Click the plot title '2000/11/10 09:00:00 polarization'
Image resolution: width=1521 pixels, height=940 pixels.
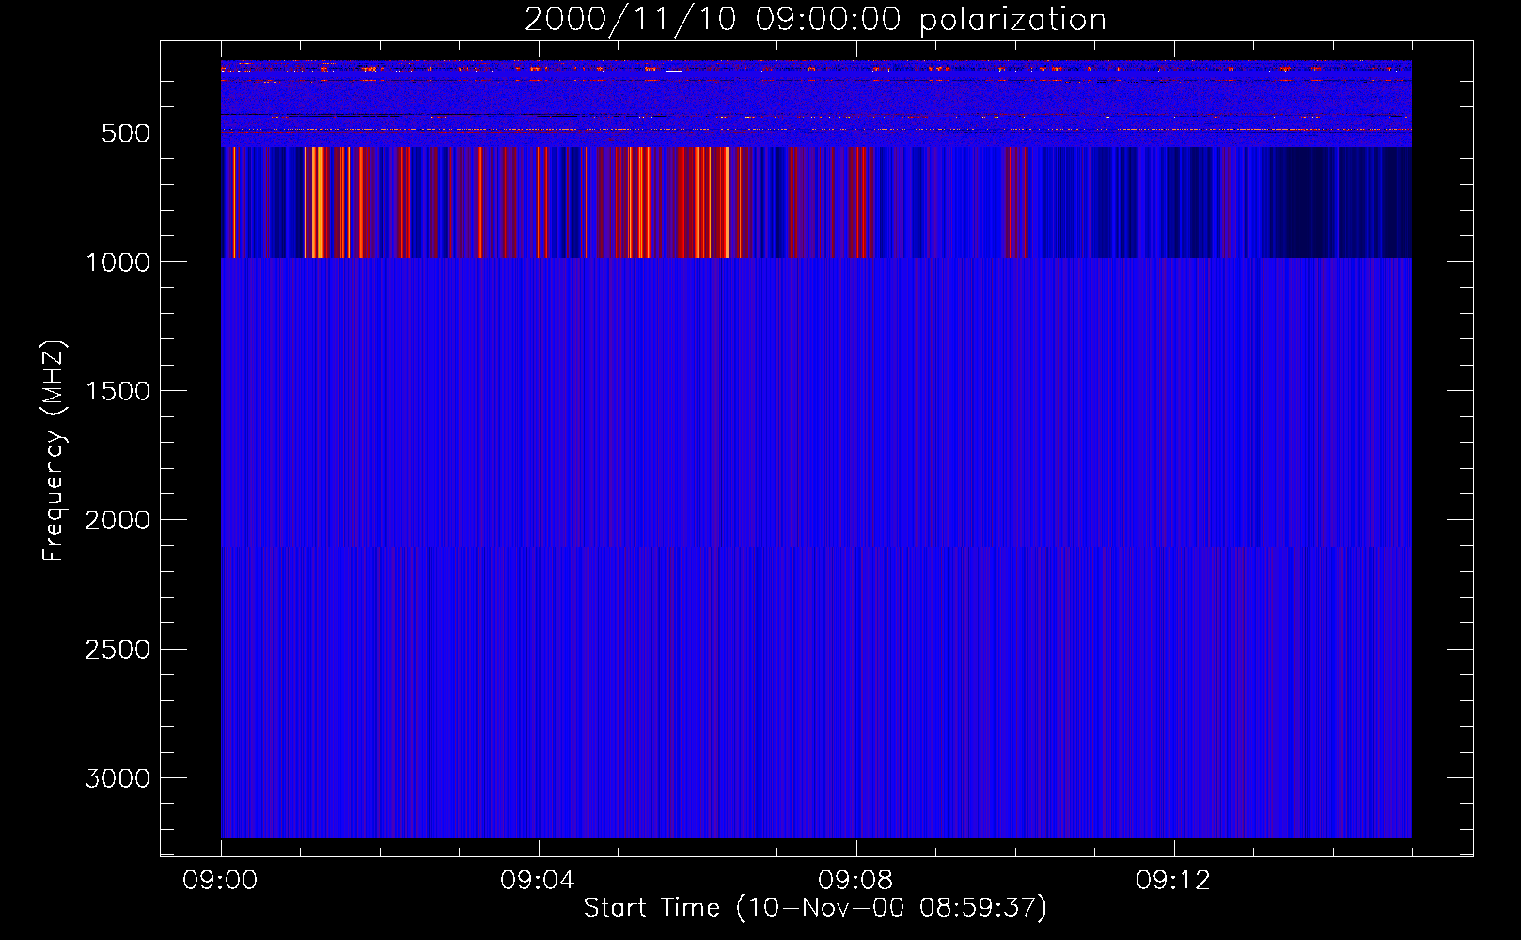[815, 20]
